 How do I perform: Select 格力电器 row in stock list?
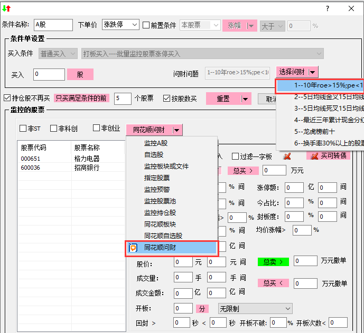coord(87,158)
